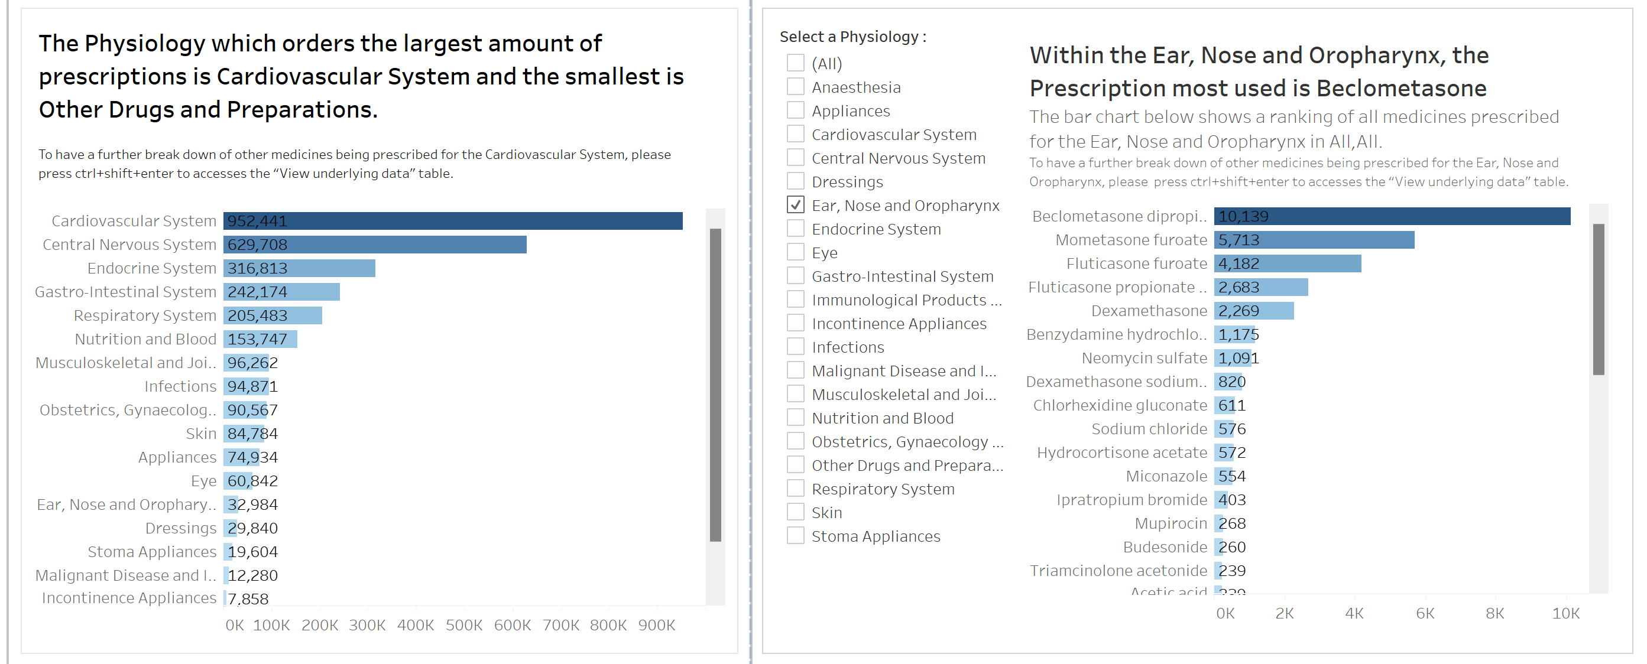Uncheck Ear, Nose and Oropharynx checkbox
This screenshot has width=1647, height=664.
coord(795,205)
